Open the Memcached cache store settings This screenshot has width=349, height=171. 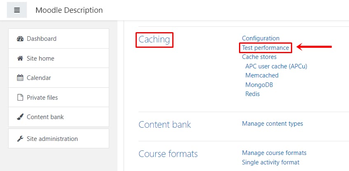click(262, 75)
